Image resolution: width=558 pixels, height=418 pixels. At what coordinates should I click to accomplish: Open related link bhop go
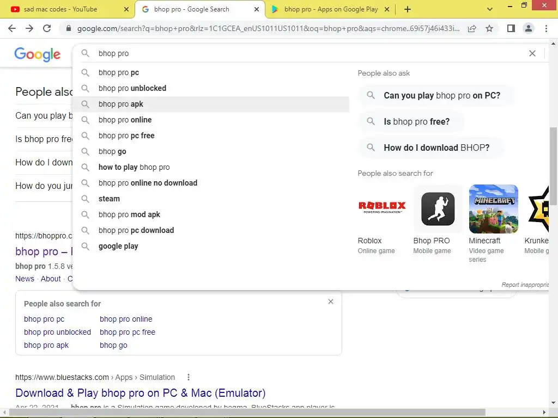pyautogui.click(x=113, y=345)
